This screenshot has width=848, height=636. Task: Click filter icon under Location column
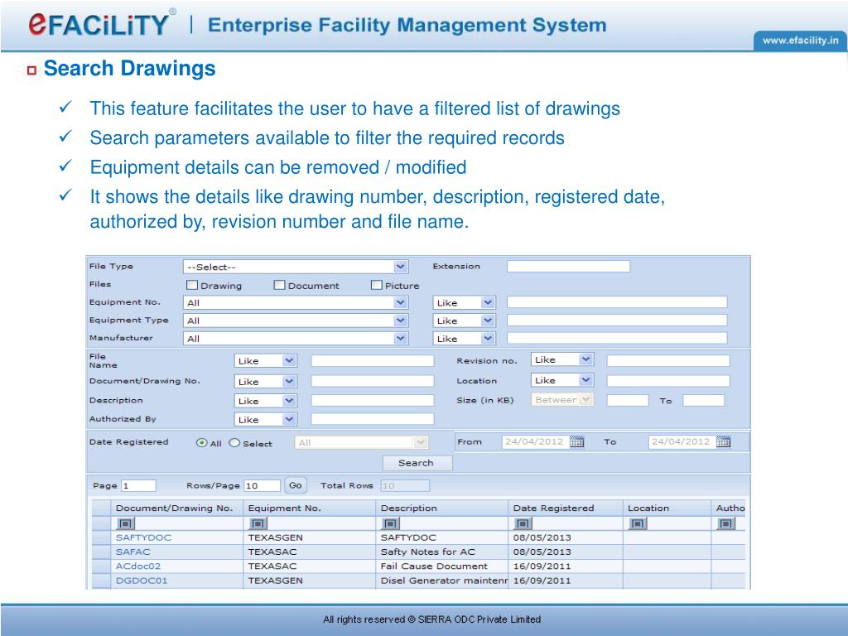pos(638,523)
